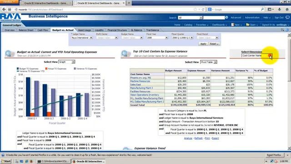Click the Administration link

click(252, 17)
